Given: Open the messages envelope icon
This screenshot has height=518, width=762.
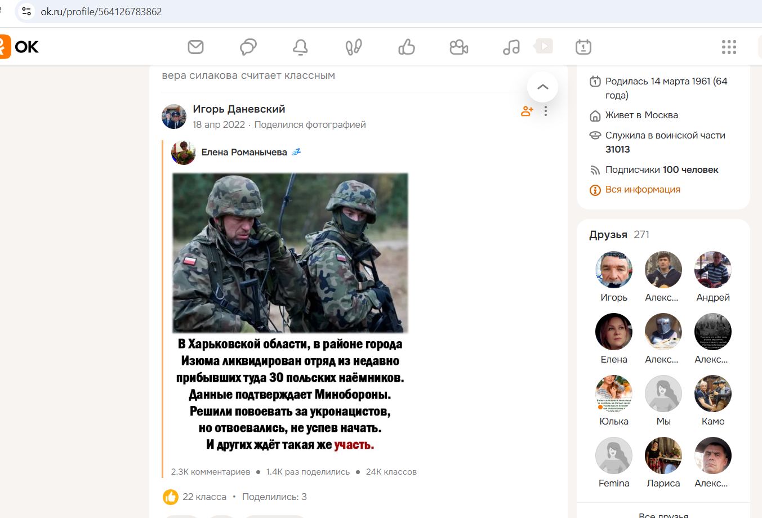Looking at the screenshot, I should (x=195, y=47).
